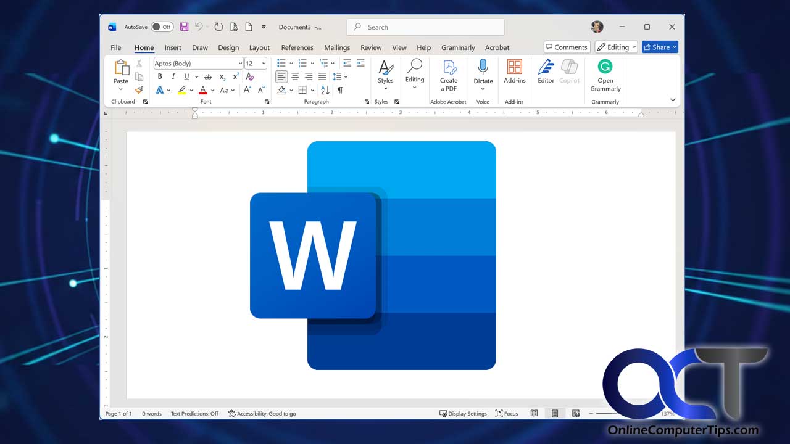The height and width of the screenshot is (444, 790).
Task: Open the Change Case Aa menu
Action: (227, 90)
